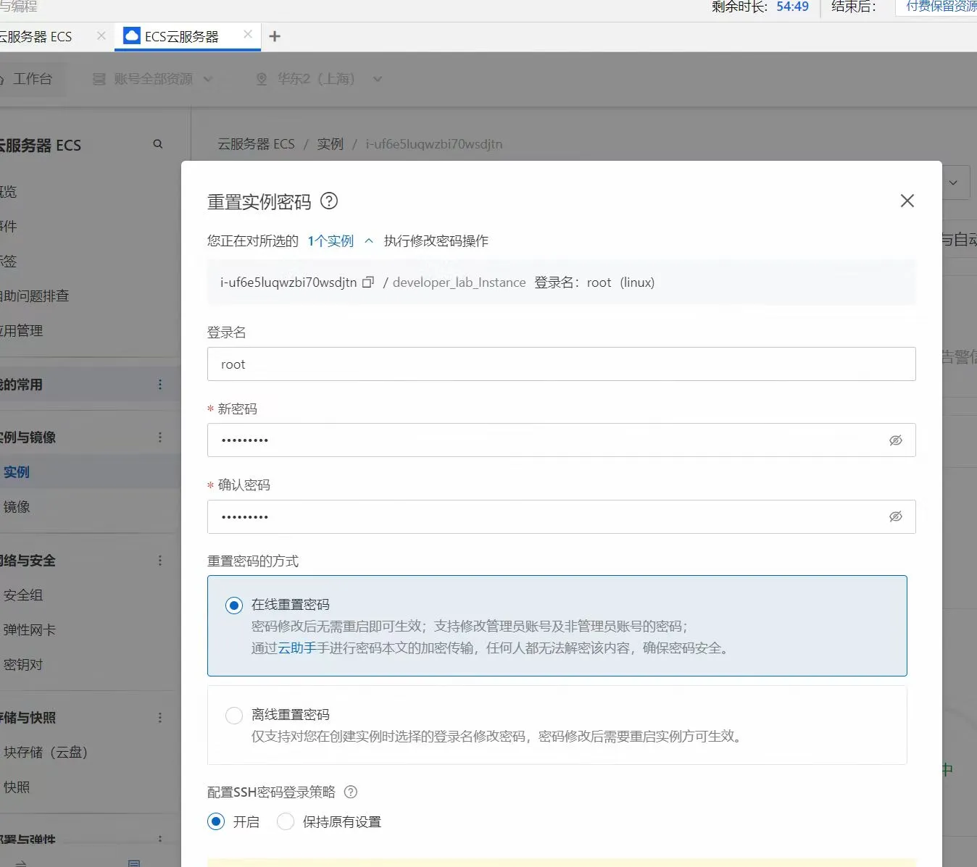This screenshot has width=977, height=867.
Task: Select 保持原有设置 radio option
Action: (x=286, y=821)
